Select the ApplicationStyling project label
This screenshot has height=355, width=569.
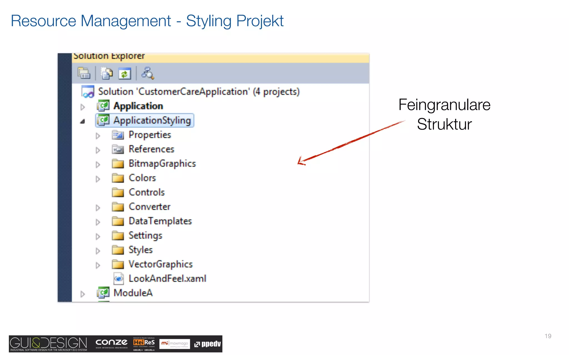pos(152,120)
